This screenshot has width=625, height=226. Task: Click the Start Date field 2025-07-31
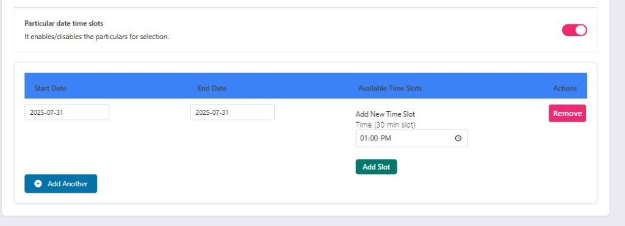tap(67, 112)
